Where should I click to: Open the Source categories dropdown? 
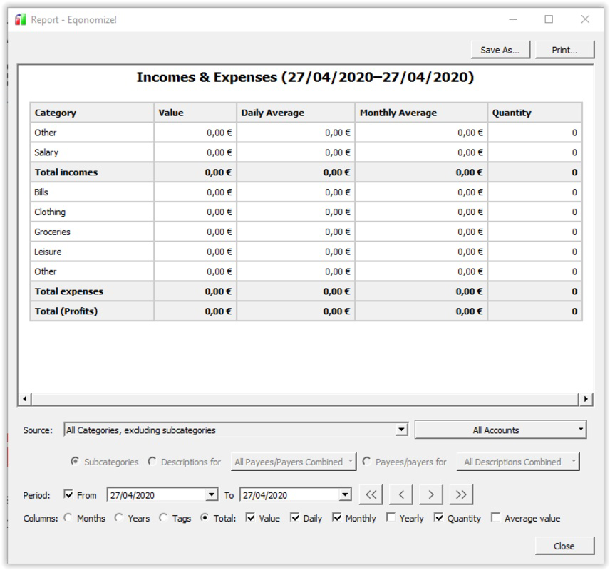point(236,430)
